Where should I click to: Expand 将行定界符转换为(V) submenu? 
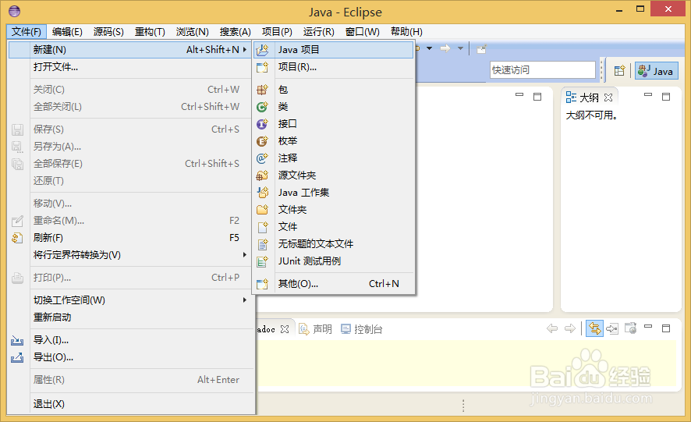coord(245,255)
